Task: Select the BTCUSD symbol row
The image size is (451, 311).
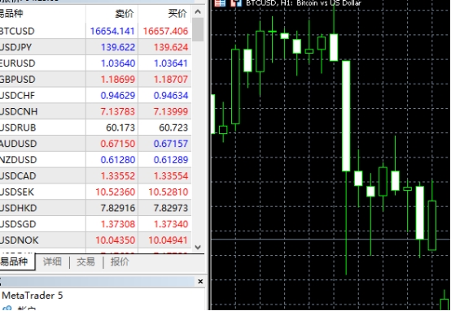Action: click(x=95, y=31)
